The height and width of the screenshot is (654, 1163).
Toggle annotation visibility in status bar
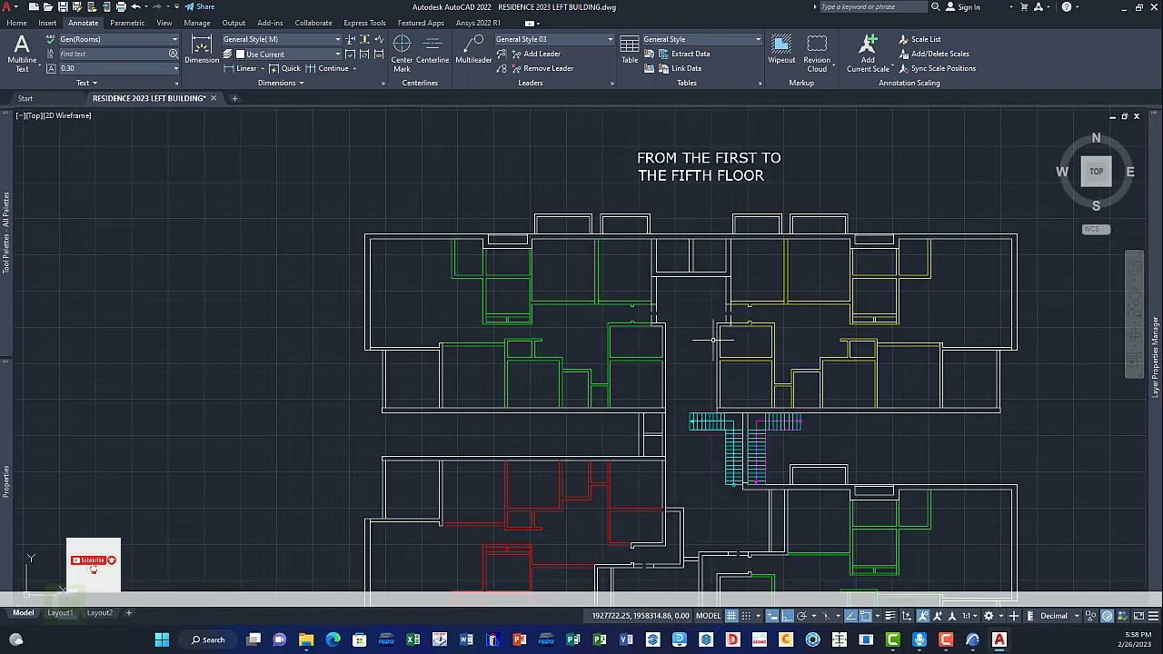[x=922, y=616]
